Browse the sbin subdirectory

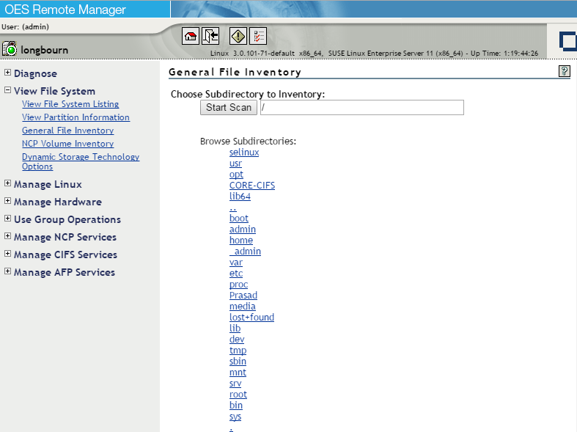tap(238, 362)
